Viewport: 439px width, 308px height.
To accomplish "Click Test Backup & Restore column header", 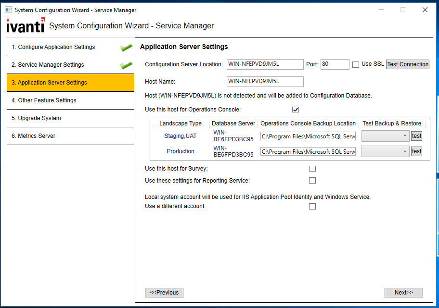I will coord(392,123).
